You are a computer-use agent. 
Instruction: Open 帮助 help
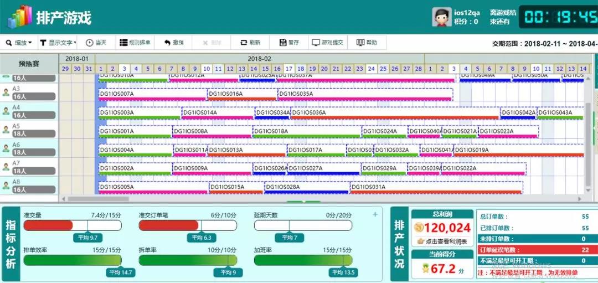(367, 43)
